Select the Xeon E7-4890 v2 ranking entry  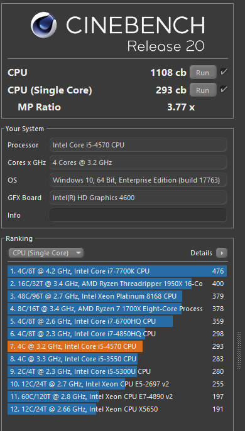(x=117, y=396)
